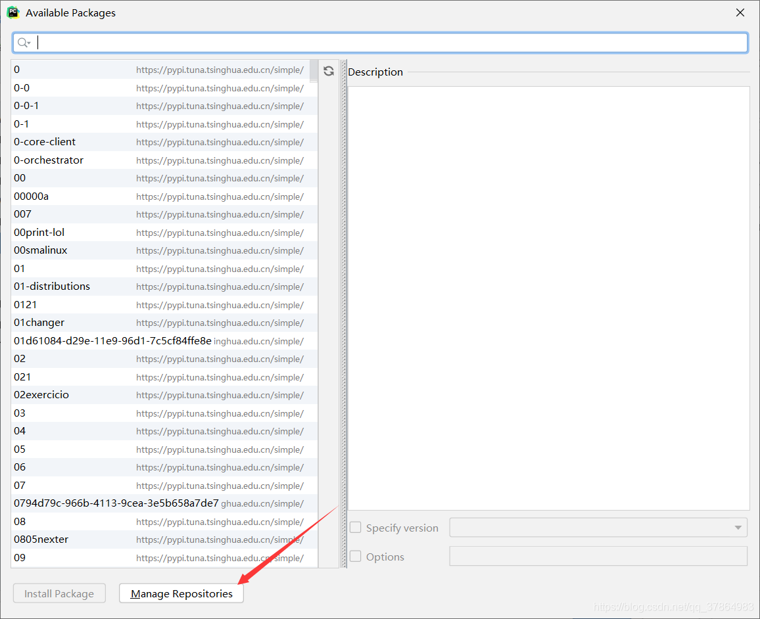Click the PyCharm logo in title bar
Viewport: 760px width, 619px height.
coord(13,12)
